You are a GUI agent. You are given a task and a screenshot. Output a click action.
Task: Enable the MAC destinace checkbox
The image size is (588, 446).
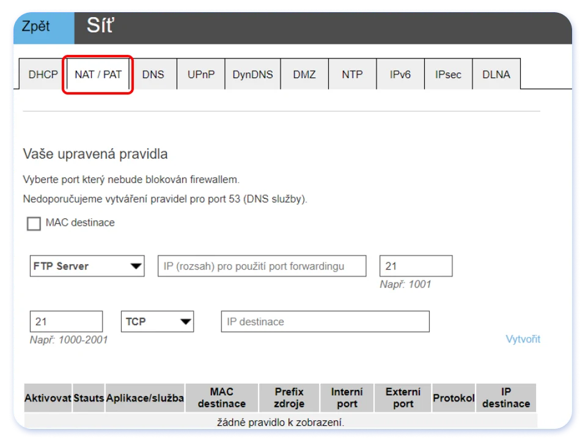point(34,224)
